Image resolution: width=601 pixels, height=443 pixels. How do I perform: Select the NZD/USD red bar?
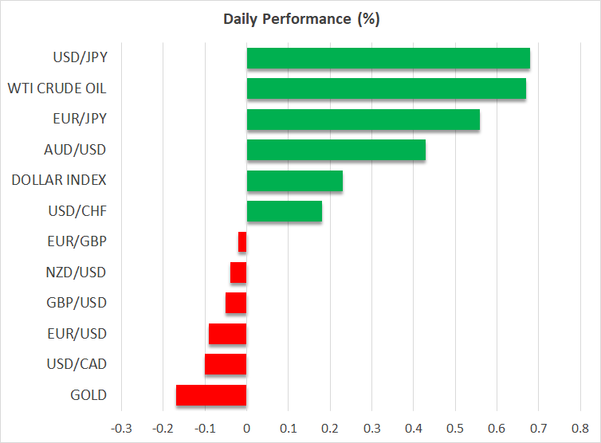point(238,272)
